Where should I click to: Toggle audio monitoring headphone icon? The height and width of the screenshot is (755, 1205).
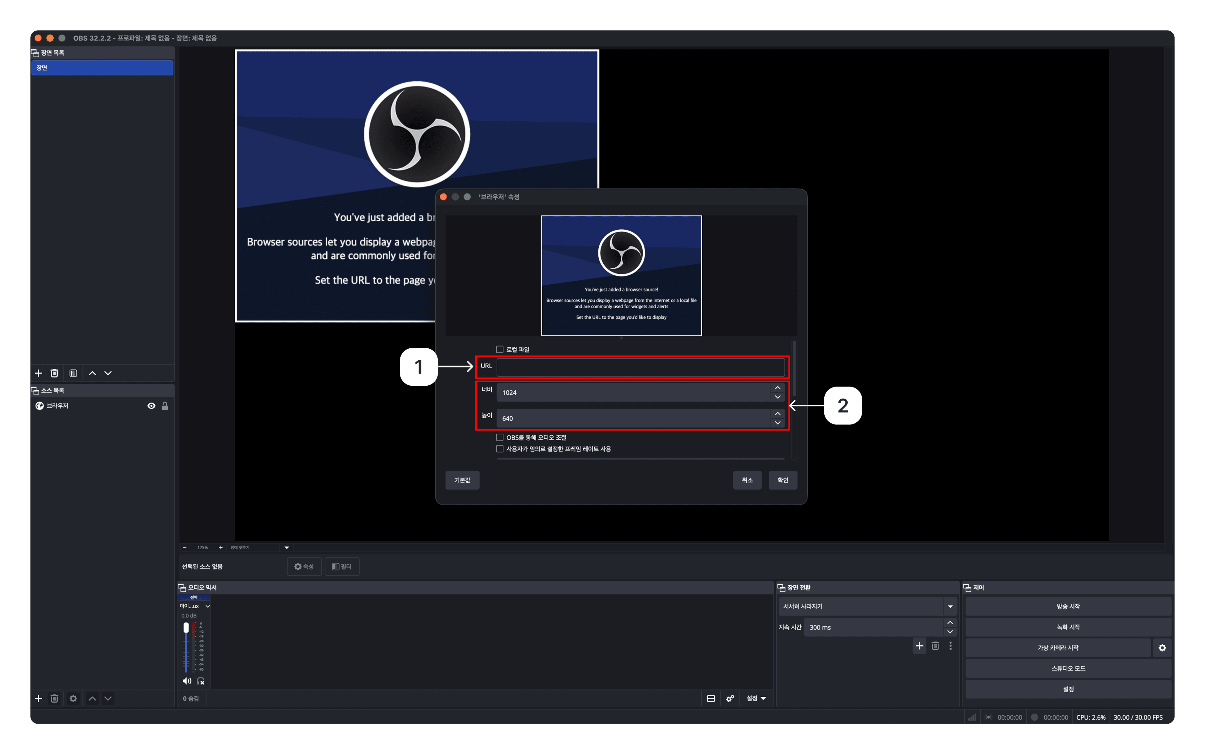pyautogui.click(x=201, y=681)
